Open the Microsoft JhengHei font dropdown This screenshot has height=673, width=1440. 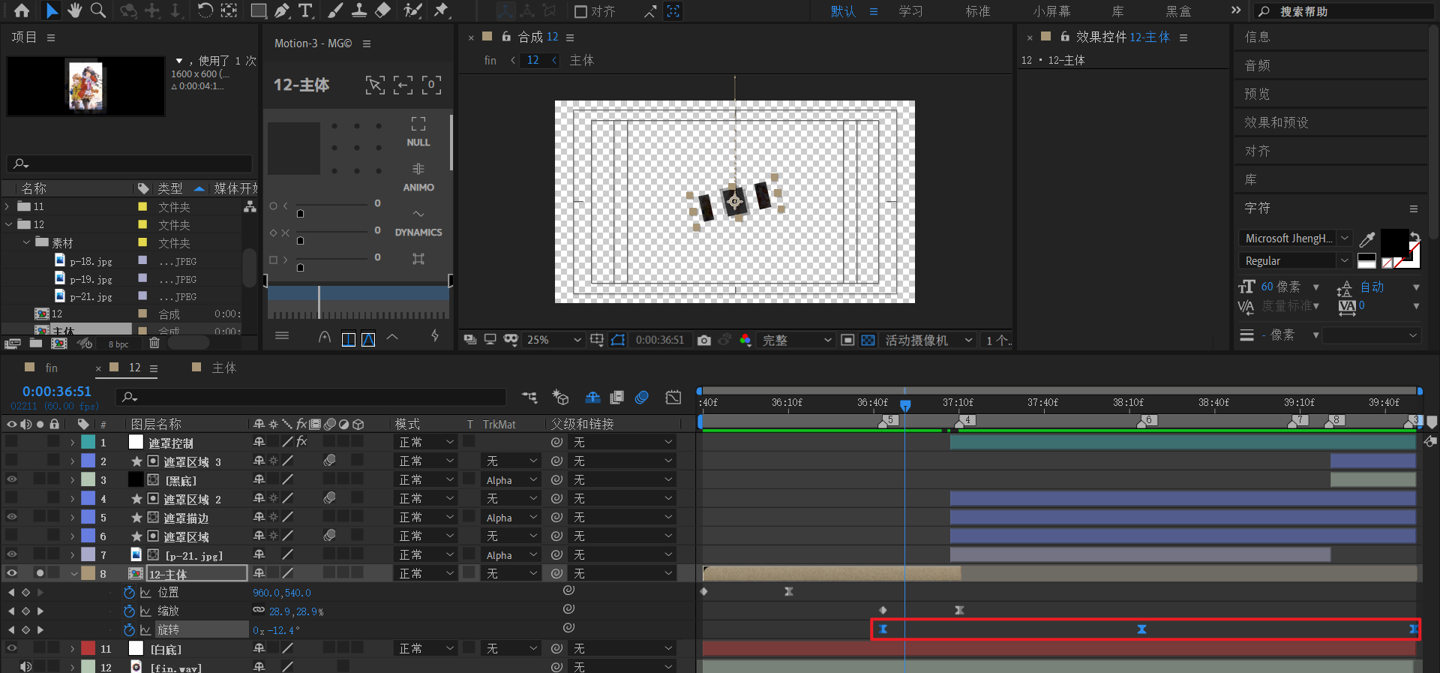click(x=1295, y=238)
